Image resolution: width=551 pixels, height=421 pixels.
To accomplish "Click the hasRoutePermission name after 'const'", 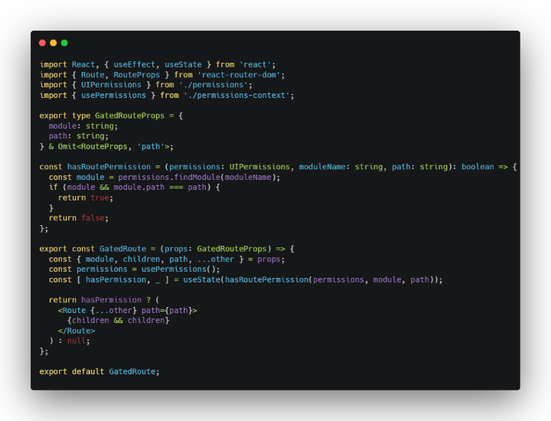I will 109,167.
